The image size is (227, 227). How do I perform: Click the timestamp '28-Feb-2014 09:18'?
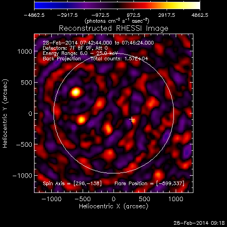(199, 223)
